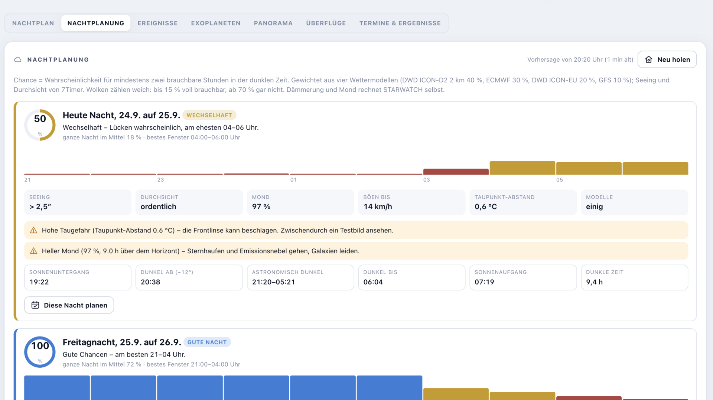Viewport: 713px width, 400px height.
Task: Switch to the EREIGNISSE tab
Action: coord(157,23)
